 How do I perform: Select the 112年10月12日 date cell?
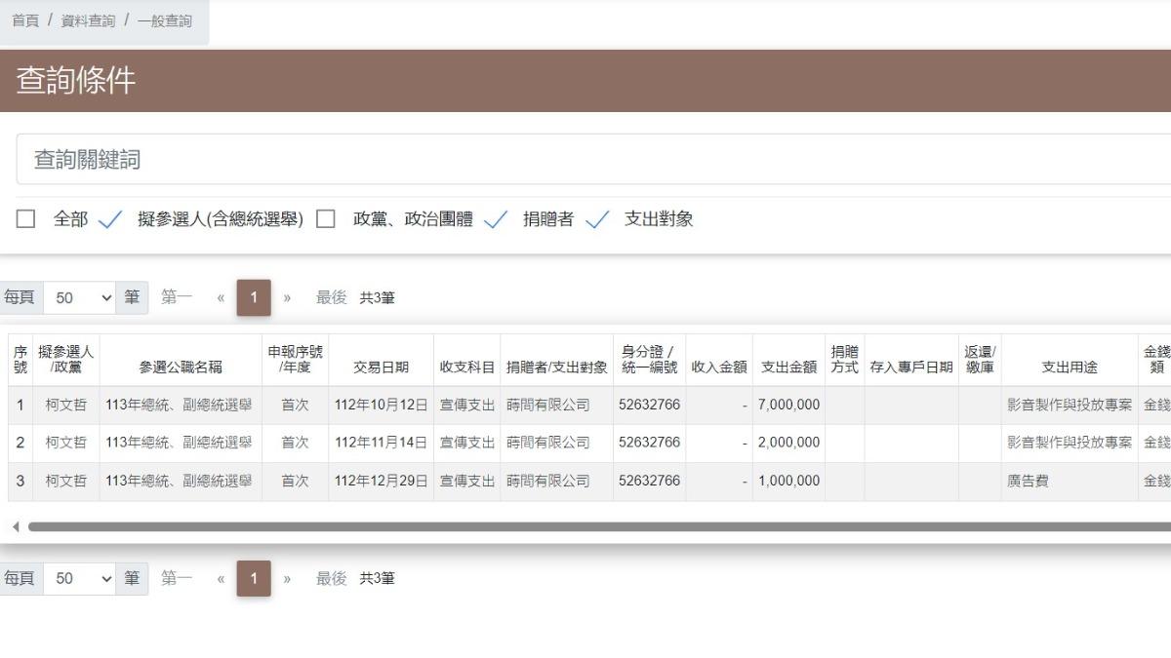tap(381, 406)
